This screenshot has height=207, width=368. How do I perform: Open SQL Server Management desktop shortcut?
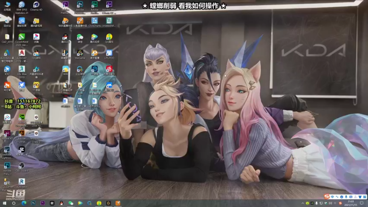coord(7,184)
